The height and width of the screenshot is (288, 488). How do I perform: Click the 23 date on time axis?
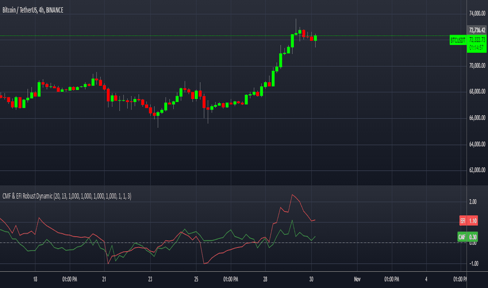[150, 279]
